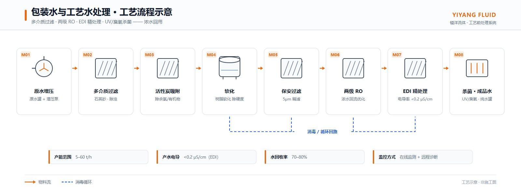521x195 pixels.
Task: Click the flow arrow between M01 and M02
Action: [x=75, y=68]
